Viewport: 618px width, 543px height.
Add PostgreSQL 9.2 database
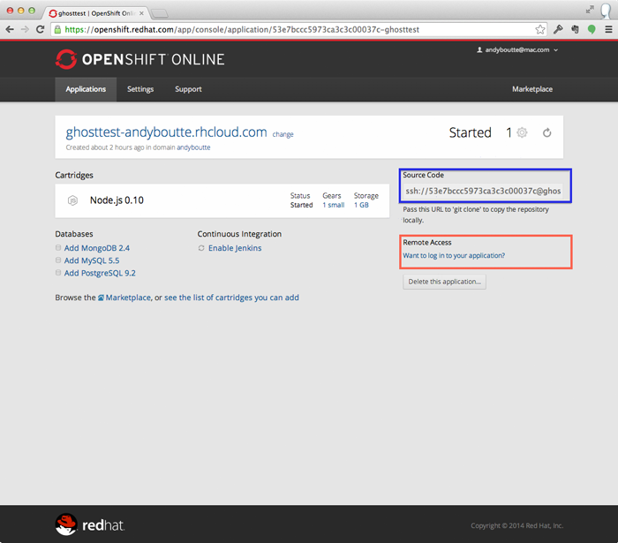tap(100, 273)
